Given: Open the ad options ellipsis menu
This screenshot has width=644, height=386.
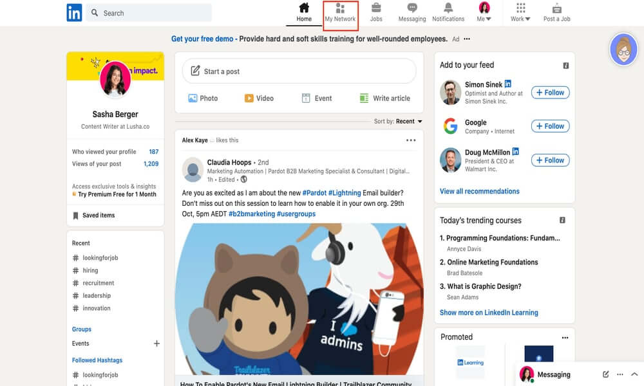Looking at the screenshot, I should point(467,39).
